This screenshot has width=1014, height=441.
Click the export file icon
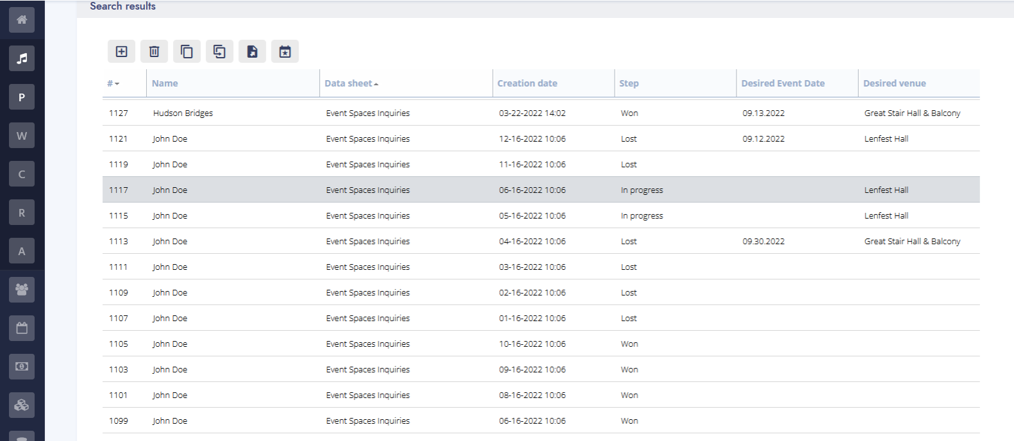[x=253, y=51]
